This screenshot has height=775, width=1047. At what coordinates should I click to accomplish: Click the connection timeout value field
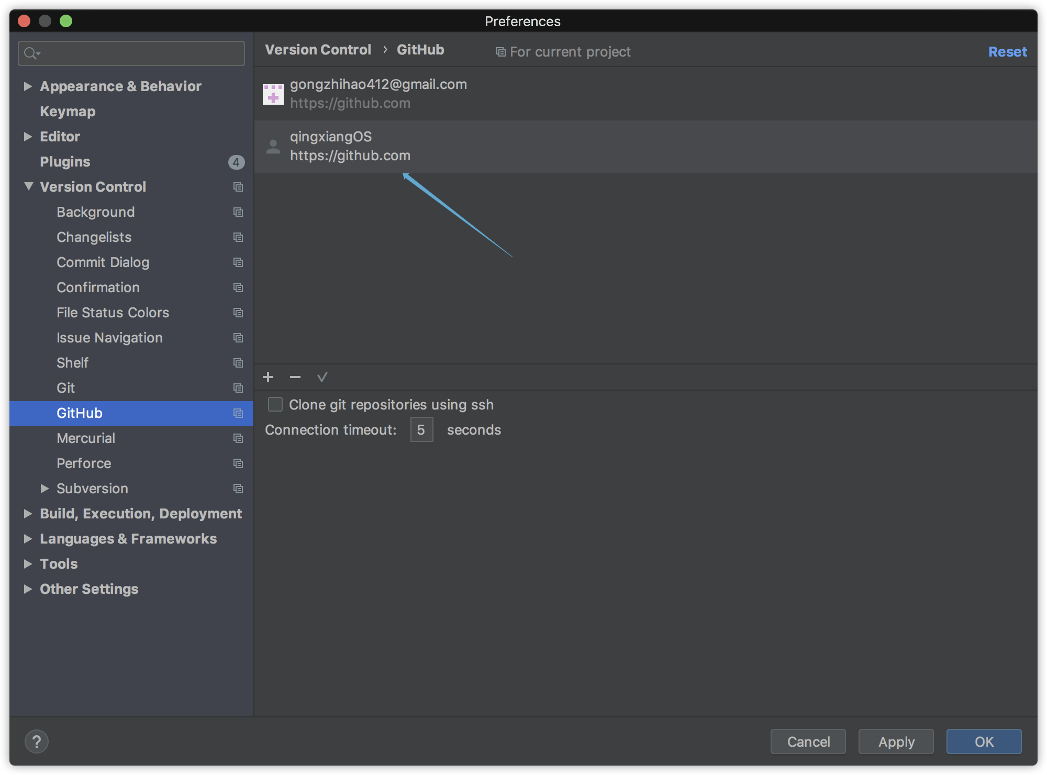421,429
